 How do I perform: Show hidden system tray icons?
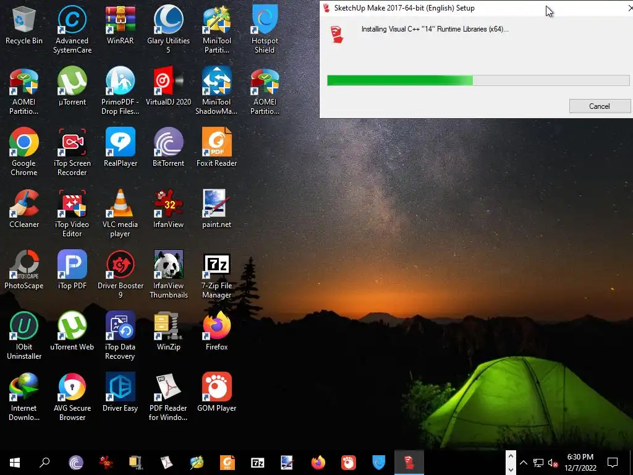523,463
